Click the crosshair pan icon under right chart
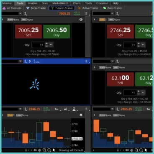Viewport: 154px width, 154px height. [x=131, y=150]
